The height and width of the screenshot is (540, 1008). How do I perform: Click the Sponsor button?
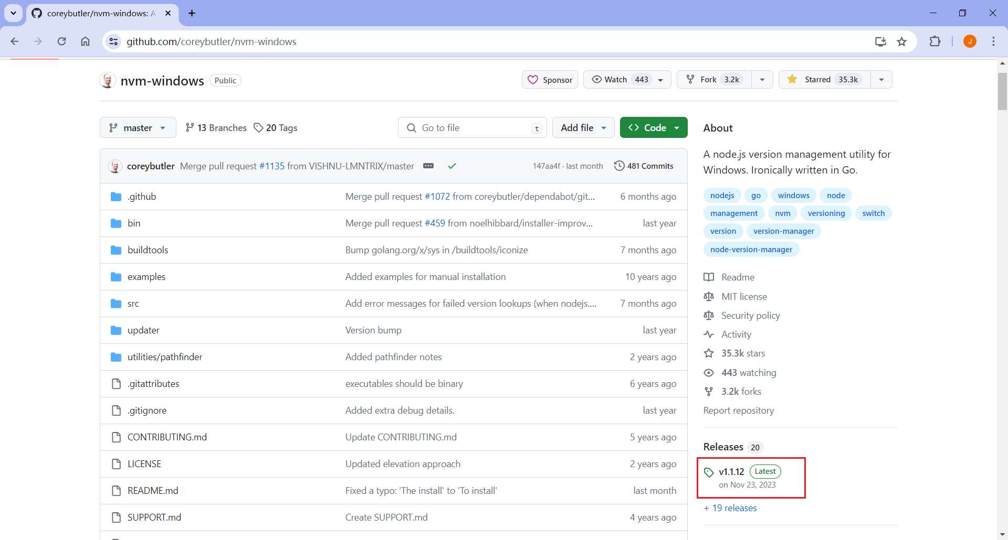(x=550, y=80)
